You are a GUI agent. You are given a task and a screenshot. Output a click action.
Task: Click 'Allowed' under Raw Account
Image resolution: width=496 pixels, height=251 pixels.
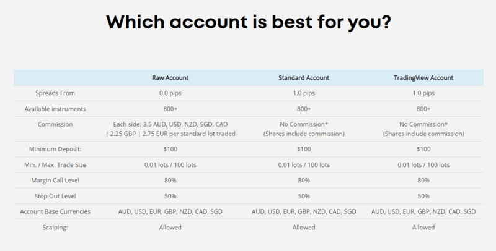[170, 227]
